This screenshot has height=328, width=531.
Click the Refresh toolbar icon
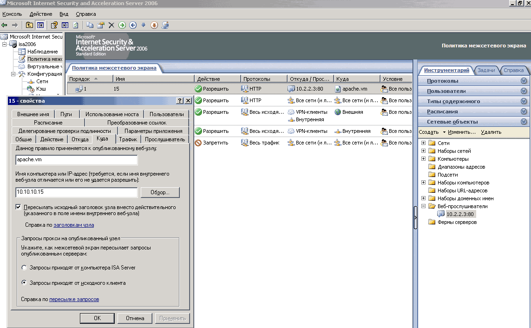(x=76, y=25)
